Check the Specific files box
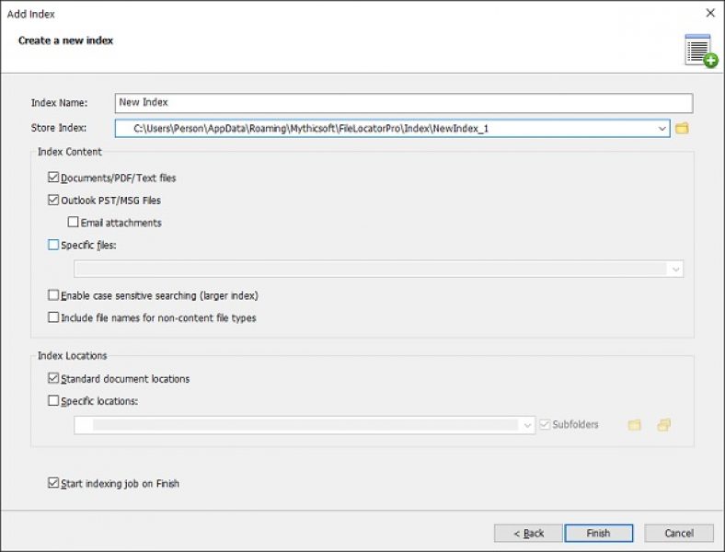This screenshot has height=552, width=725. (x=53, y=246)
